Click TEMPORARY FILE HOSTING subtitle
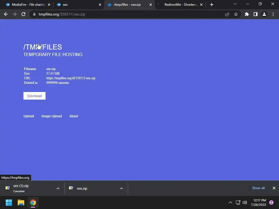The image size is (279, 209). [53, 54]
